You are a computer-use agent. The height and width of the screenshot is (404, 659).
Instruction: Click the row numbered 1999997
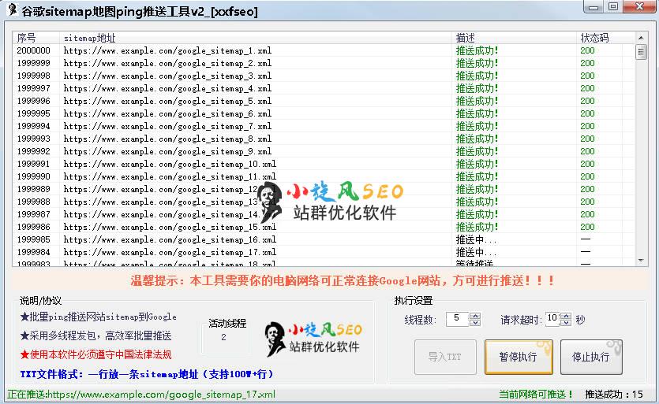point(324,88)
